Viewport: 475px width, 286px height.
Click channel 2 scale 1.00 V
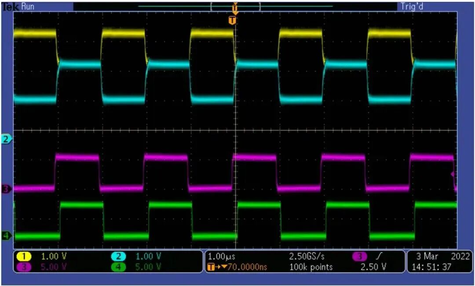pyautogui.click(x=148, y=257)
